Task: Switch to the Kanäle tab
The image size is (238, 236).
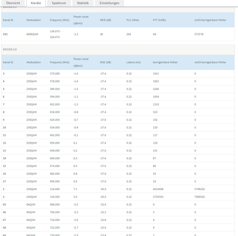Action: pos(36,3)
